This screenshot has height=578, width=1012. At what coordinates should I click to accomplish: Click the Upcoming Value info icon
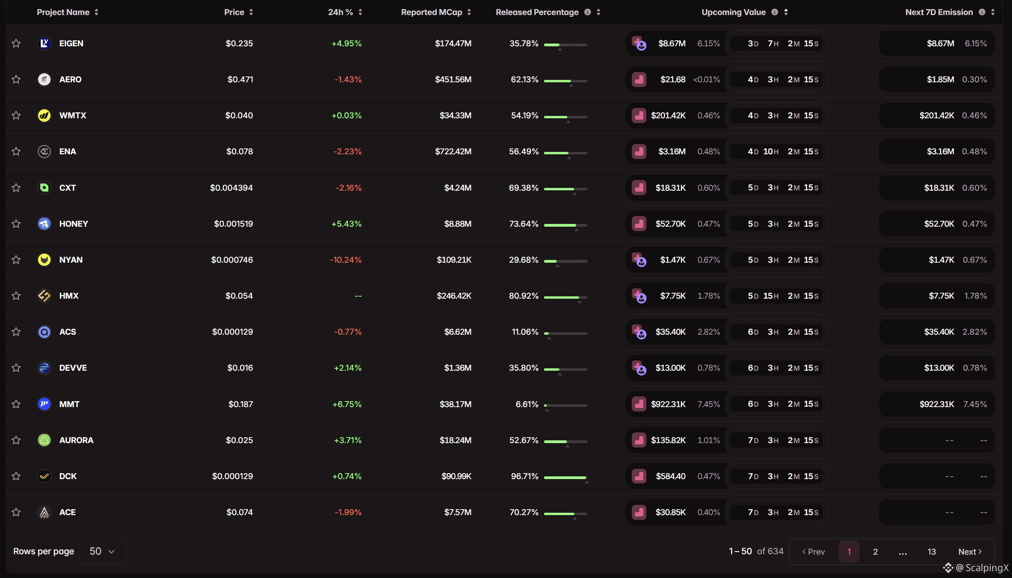coord(774,12)
